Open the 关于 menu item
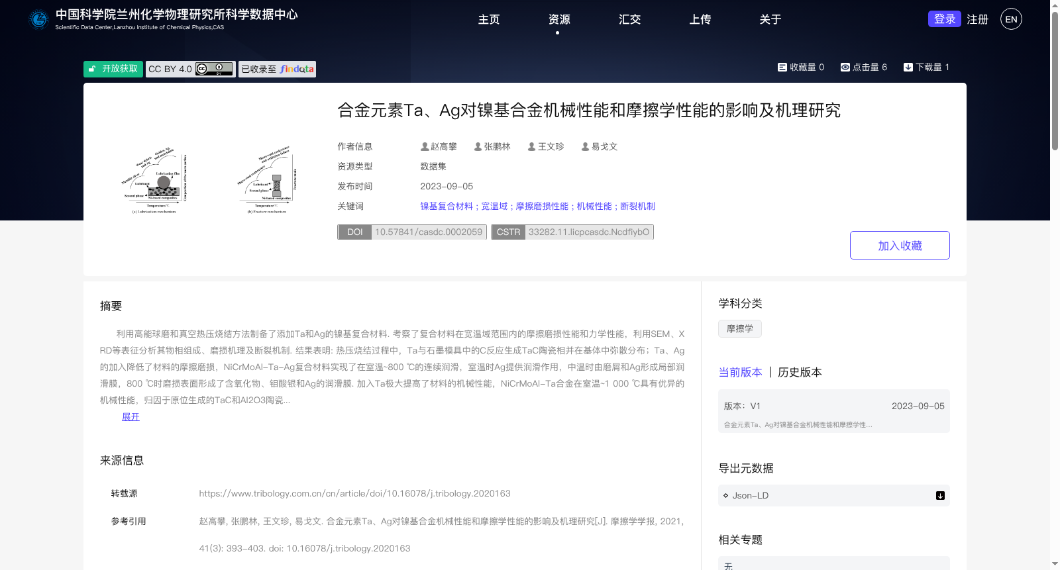The image size is (1060, 570). (x=770, y=19)
